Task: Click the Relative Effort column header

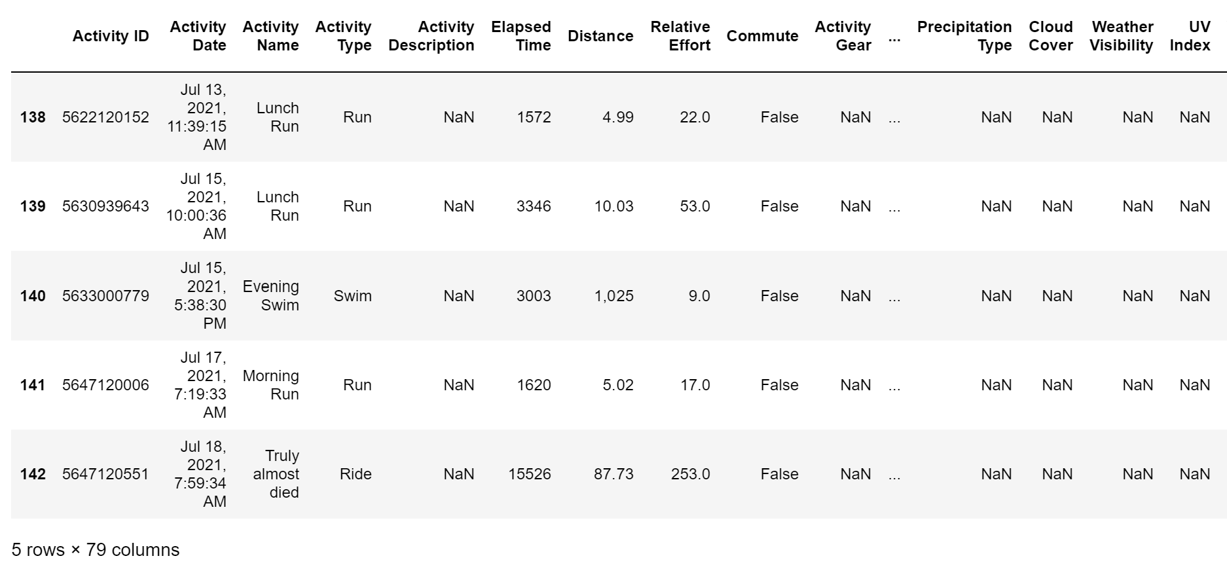Action: coord(680,36)
